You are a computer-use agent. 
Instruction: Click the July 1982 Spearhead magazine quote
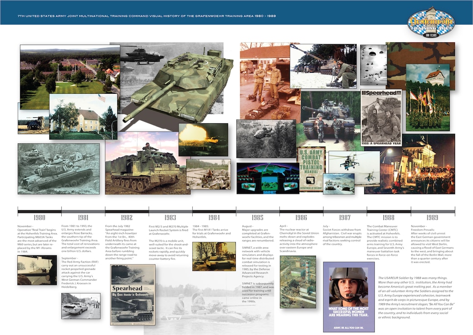(123, 242)
